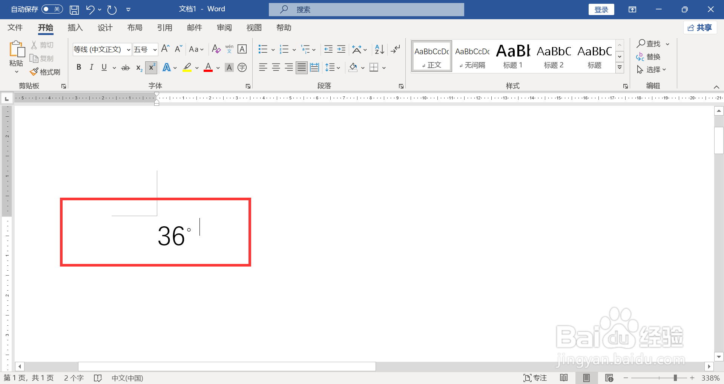Select the 格式刷 format painter
Screen dimensions: 724x384
coord(45,72)
